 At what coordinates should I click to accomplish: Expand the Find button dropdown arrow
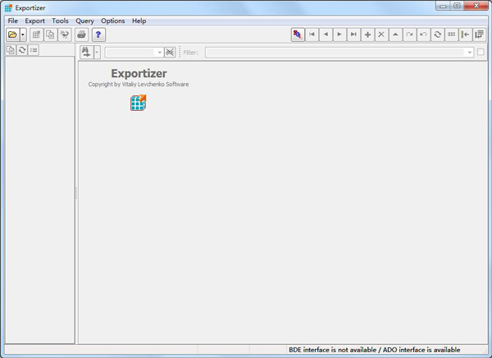[x=97, y=53]
